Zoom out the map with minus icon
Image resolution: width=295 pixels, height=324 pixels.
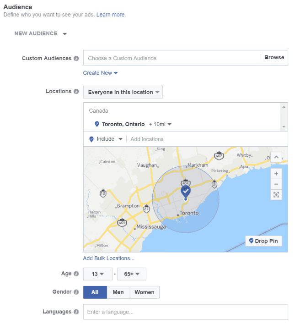point(276,184)
